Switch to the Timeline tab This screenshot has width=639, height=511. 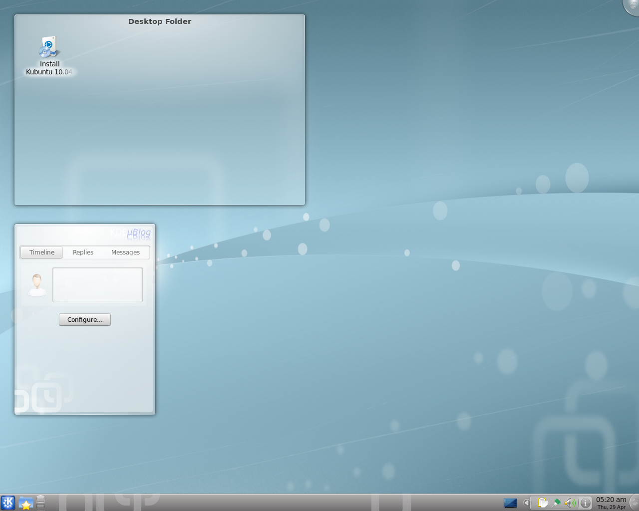[x=42, y=253]
